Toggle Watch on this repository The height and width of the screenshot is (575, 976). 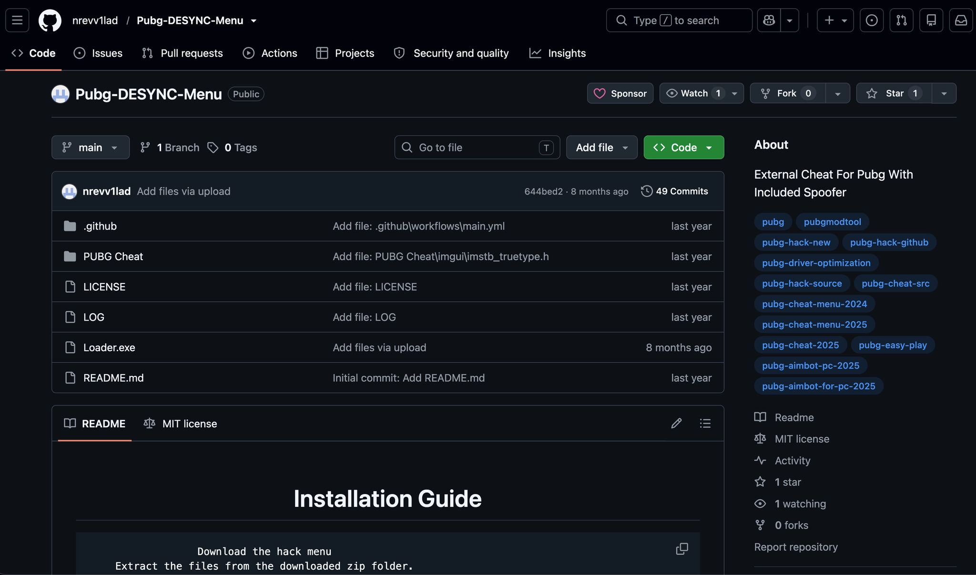pos(694,93)
